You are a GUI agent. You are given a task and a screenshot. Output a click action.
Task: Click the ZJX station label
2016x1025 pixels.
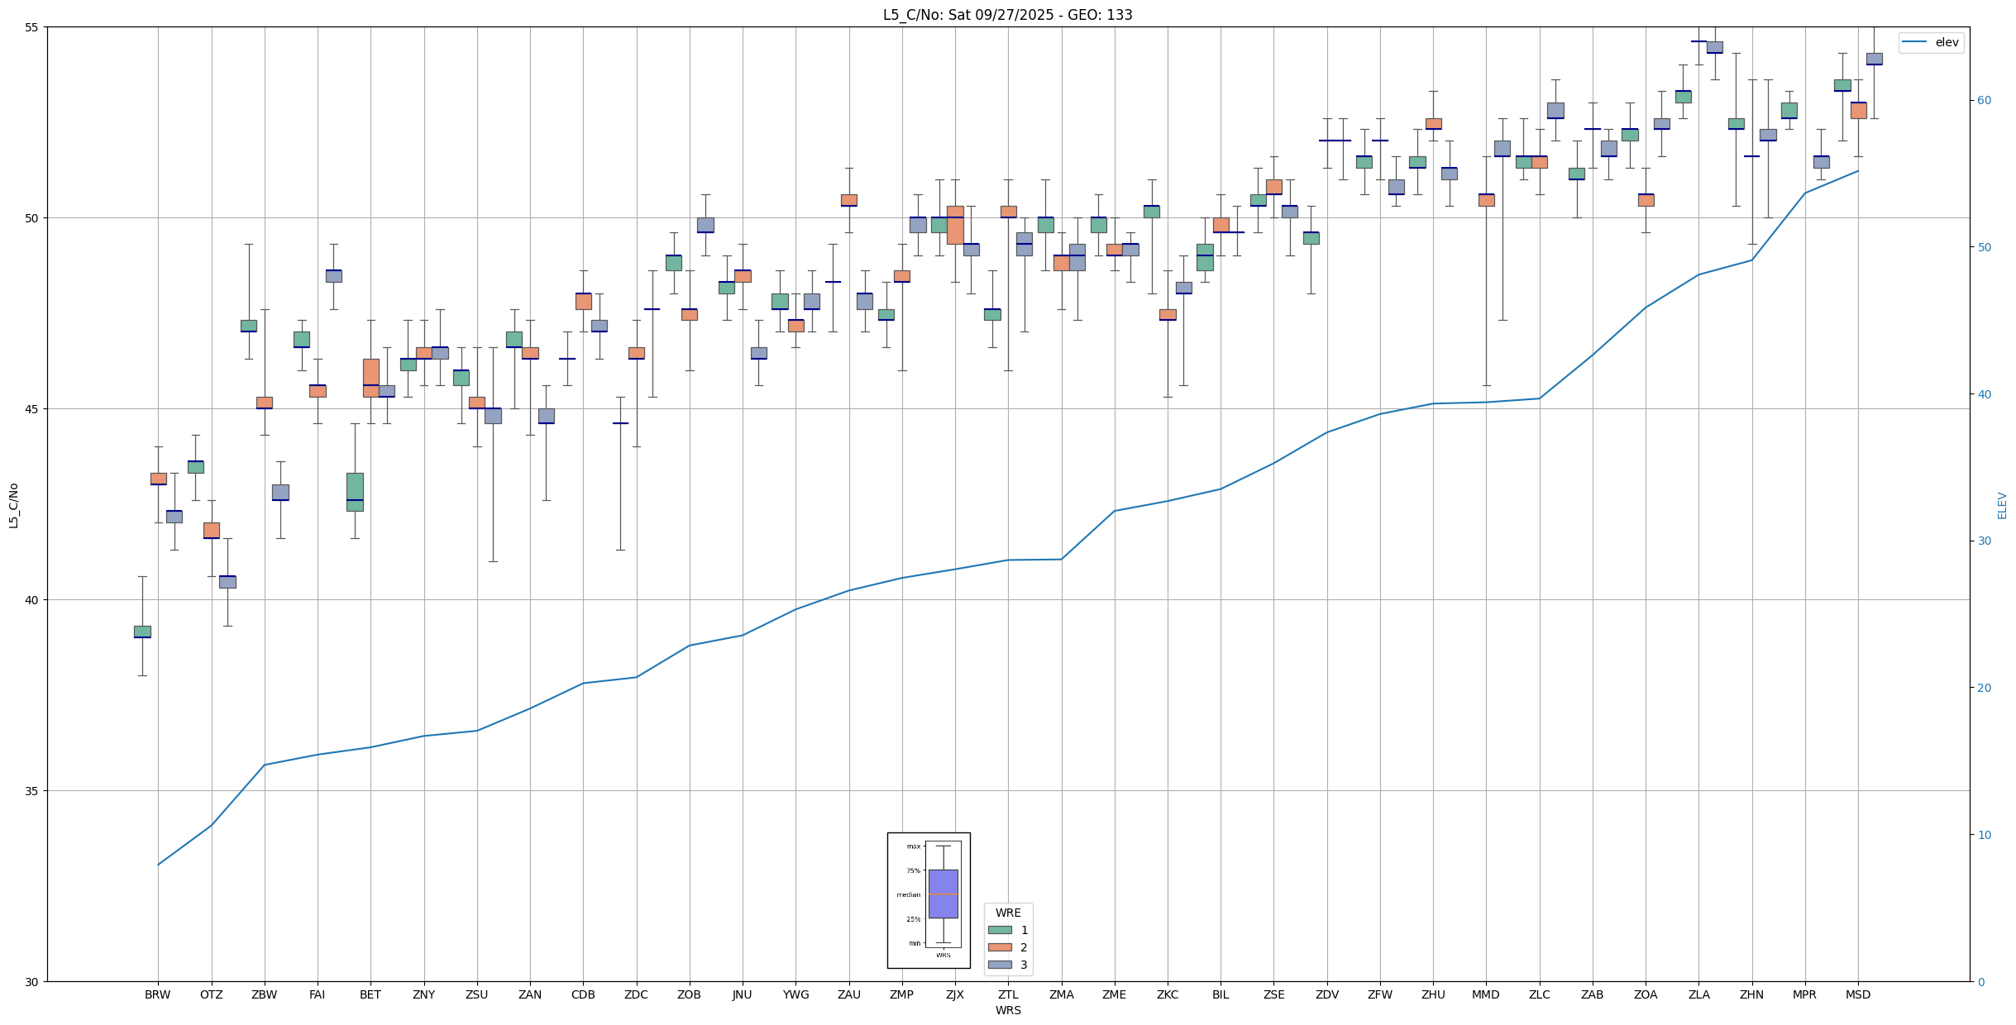(x=954, y=994)
